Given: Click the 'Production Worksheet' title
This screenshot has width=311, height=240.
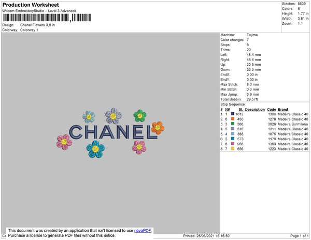Looking at the screenshot, I should click(31, 5).
